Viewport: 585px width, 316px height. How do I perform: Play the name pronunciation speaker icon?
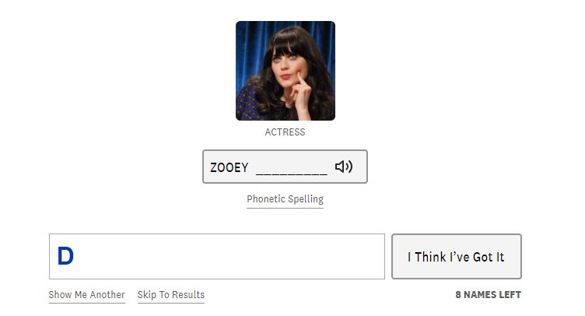[x=344, y=167]
